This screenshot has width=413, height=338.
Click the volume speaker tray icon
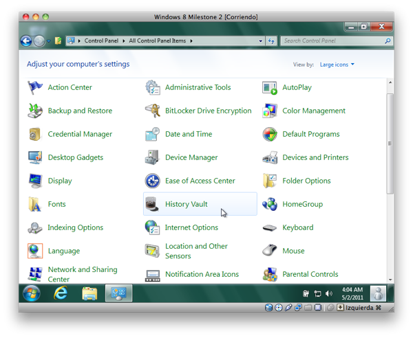pyautogui.click(x=329, y=293)
